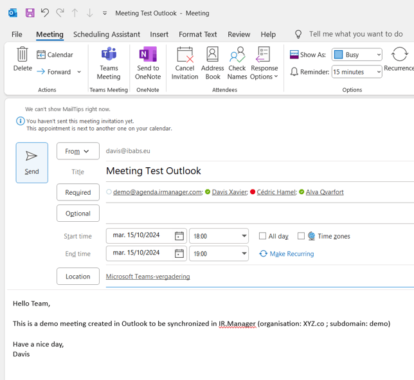Click the Reminder bell icon

[294, 71]
